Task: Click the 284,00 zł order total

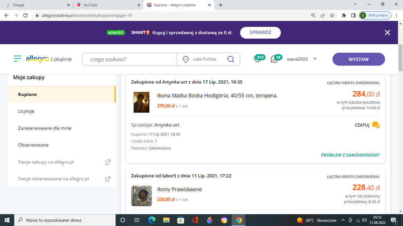Action: 366,94
